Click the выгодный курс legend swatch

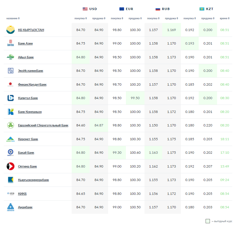(x=208, y=221)
